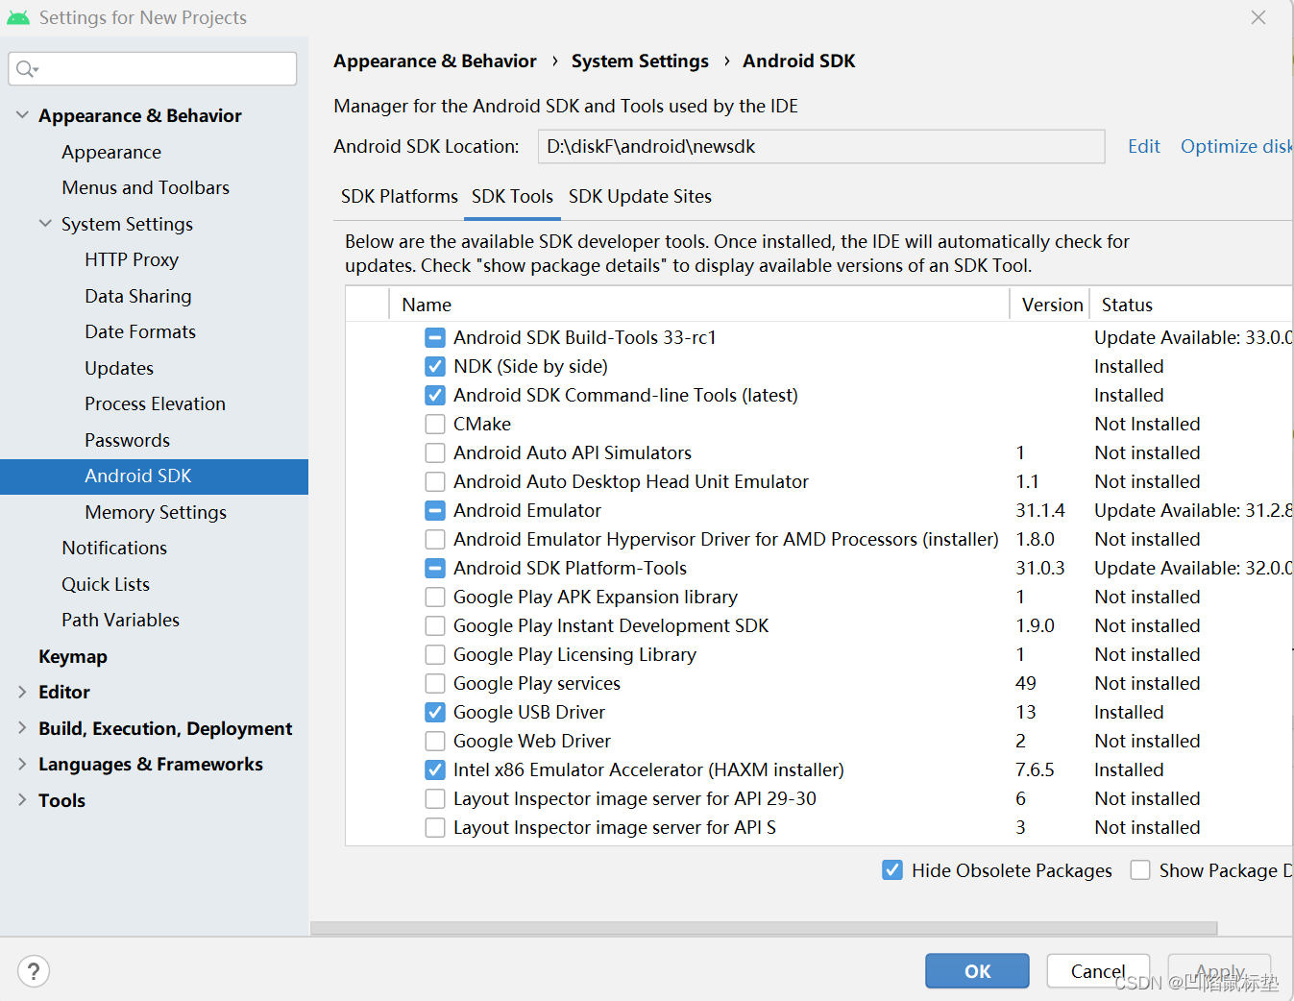Viewport: 1294px width, 1001px height.
Task: Click the help question mark icon
Action: (x=34, y=970)
